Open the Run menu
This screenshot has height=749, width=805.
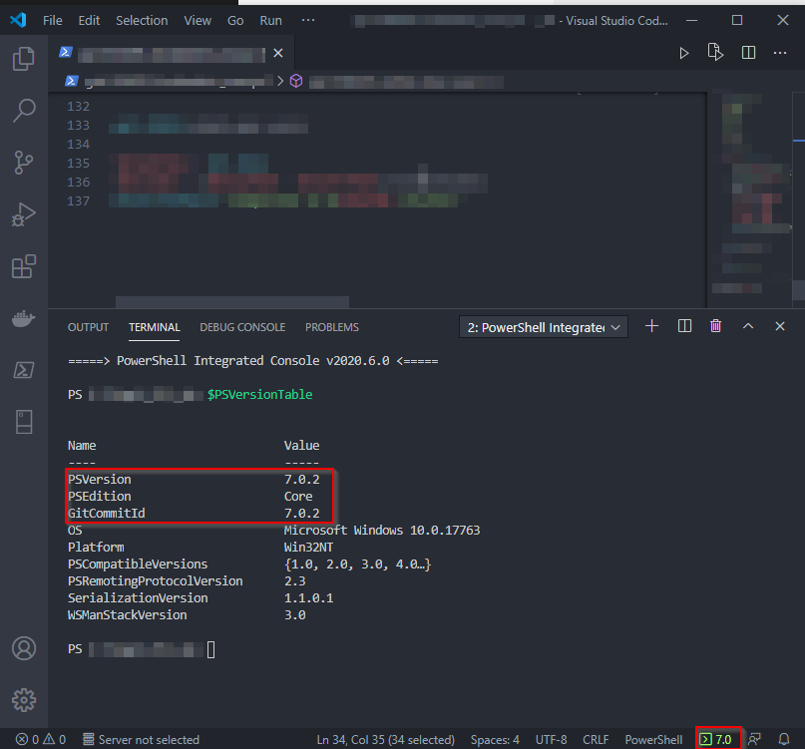(270, 21)
